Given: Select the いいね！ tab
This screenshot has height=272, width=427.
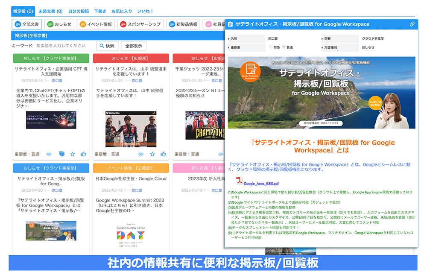Looking at the screenshot, I should tap(146, 12).
